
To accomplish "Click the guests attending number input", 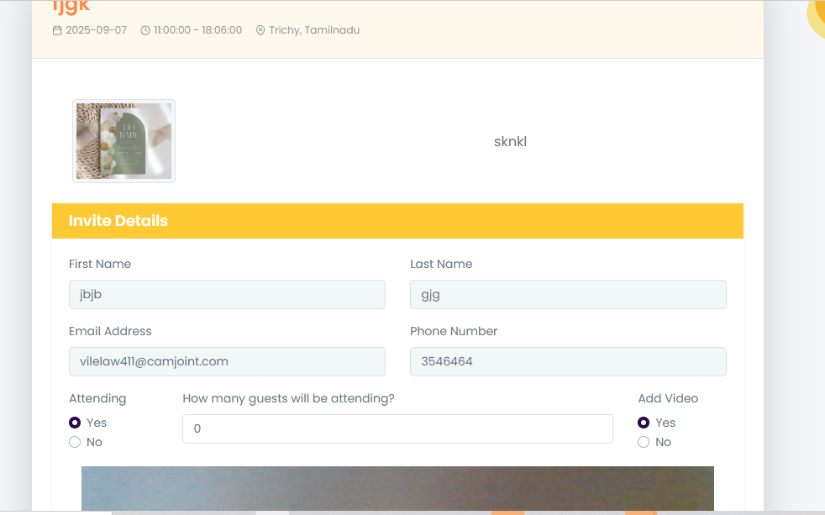I will [x=397, y=428].
